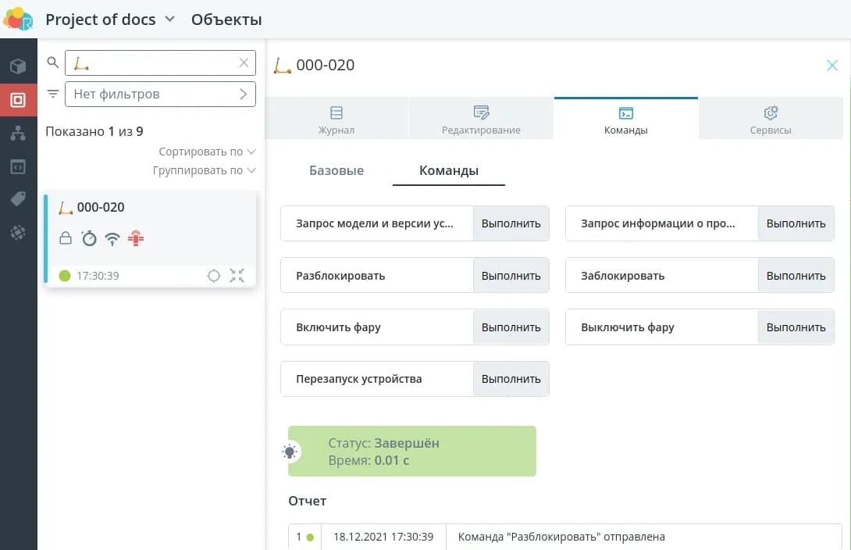Open the tags icon in sidebar
Viewport: 851px width, 550px height.
(x=18, y=199)
